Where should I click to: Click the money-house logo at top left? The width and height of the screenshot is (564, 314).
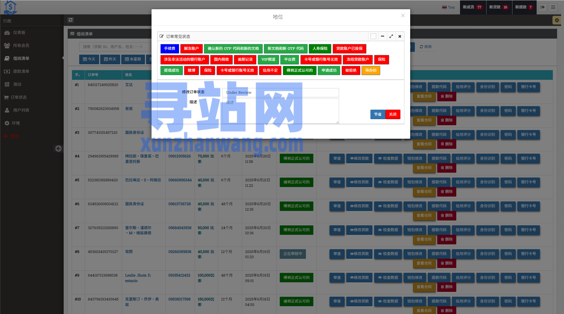tap(10, 7)
